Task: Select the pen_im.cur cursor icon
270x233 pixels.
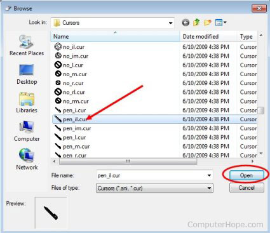Action: (58, 128)
